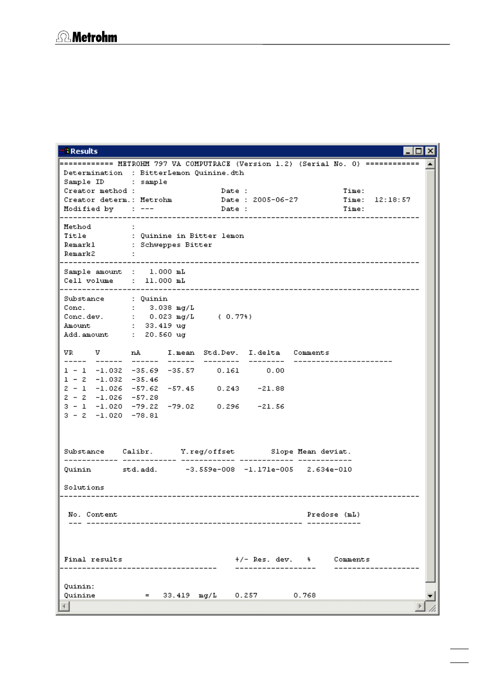Select the text 'BitterLemon Quinine.dth'
Screen dimensions: 487x689
pos(192,173)
